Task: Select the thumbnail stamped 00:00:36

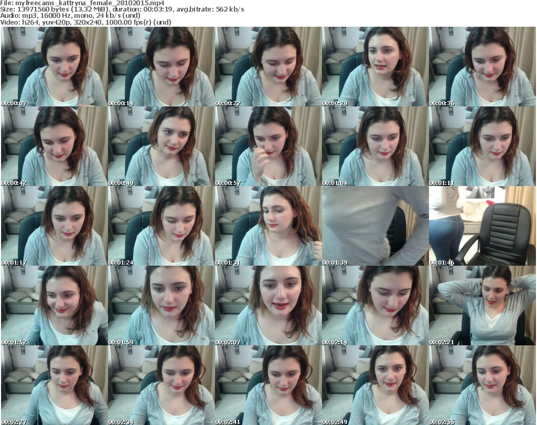Action: [482, 67]
